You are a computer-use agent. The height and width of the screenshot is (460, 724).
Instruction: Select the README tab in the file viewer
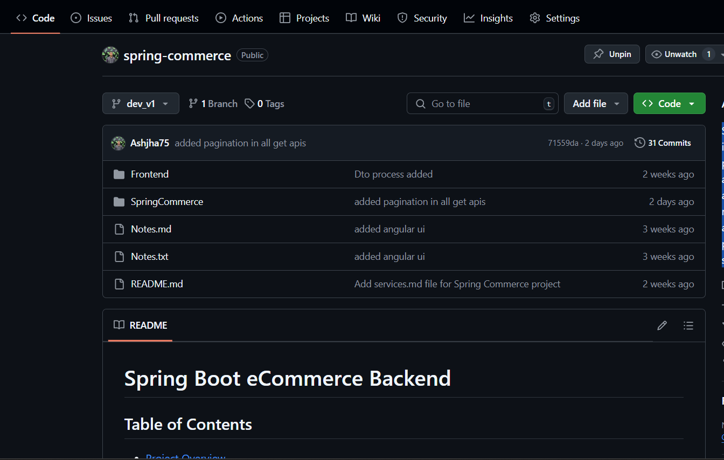click(140, 325)
